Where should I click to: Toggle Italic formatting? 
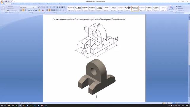click(x=23, y=10)
